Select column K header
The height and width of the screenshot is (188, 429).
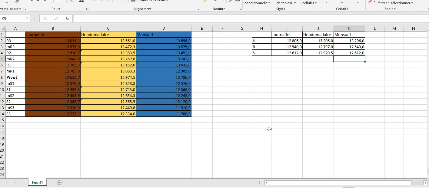tap(349, 29)
